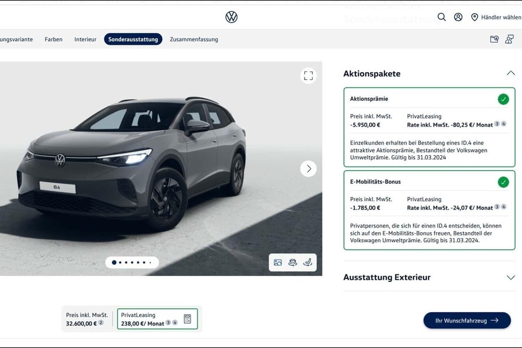Click the location pin icon beside Händler wählen
The height and width of the screenshot is (348, 522).
pos(474,17)
